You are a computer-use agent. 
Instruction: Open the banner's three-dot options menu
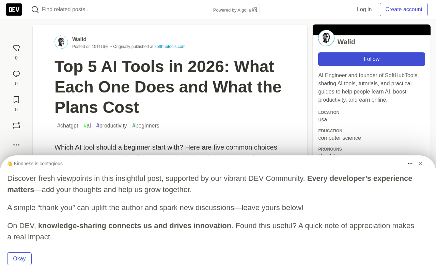[410, 164]
